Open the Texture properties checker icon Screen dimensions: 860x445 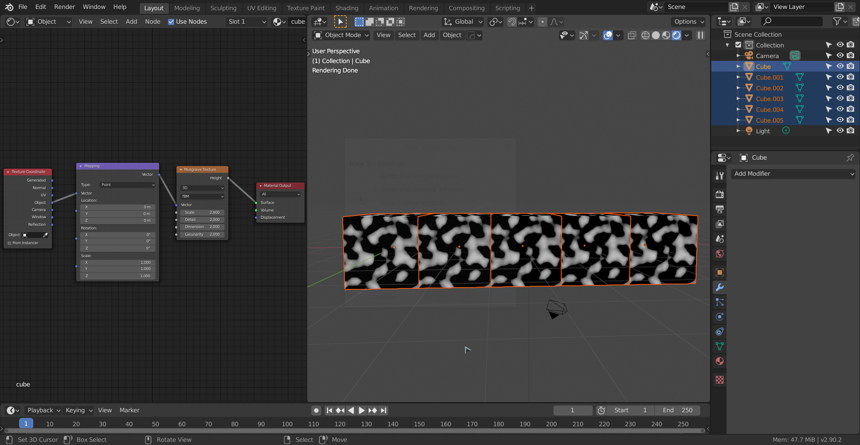pyautogui.click(x=719, y=380)
